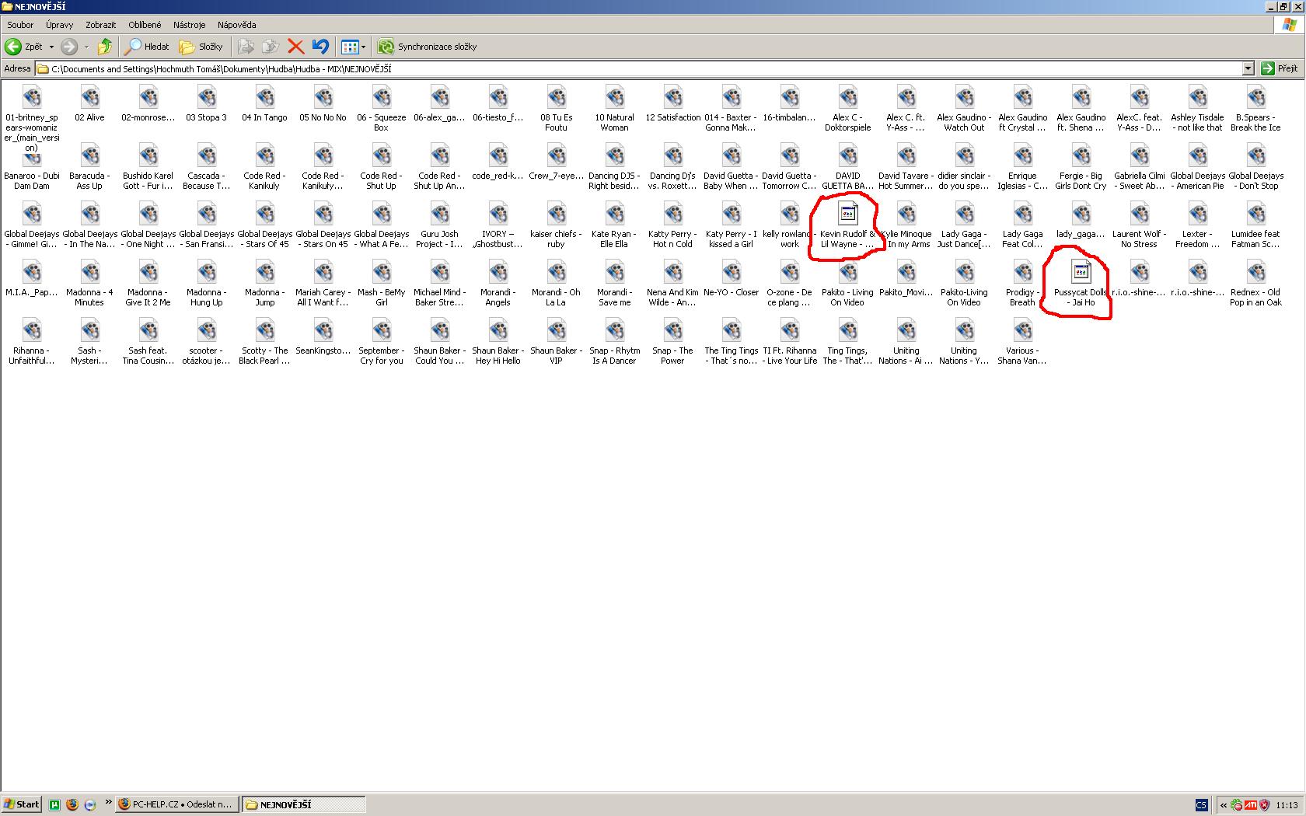Select the '10 Natural Woman' file name
The height and width of the screenshot is (816, 1306).
pos(614,123)
